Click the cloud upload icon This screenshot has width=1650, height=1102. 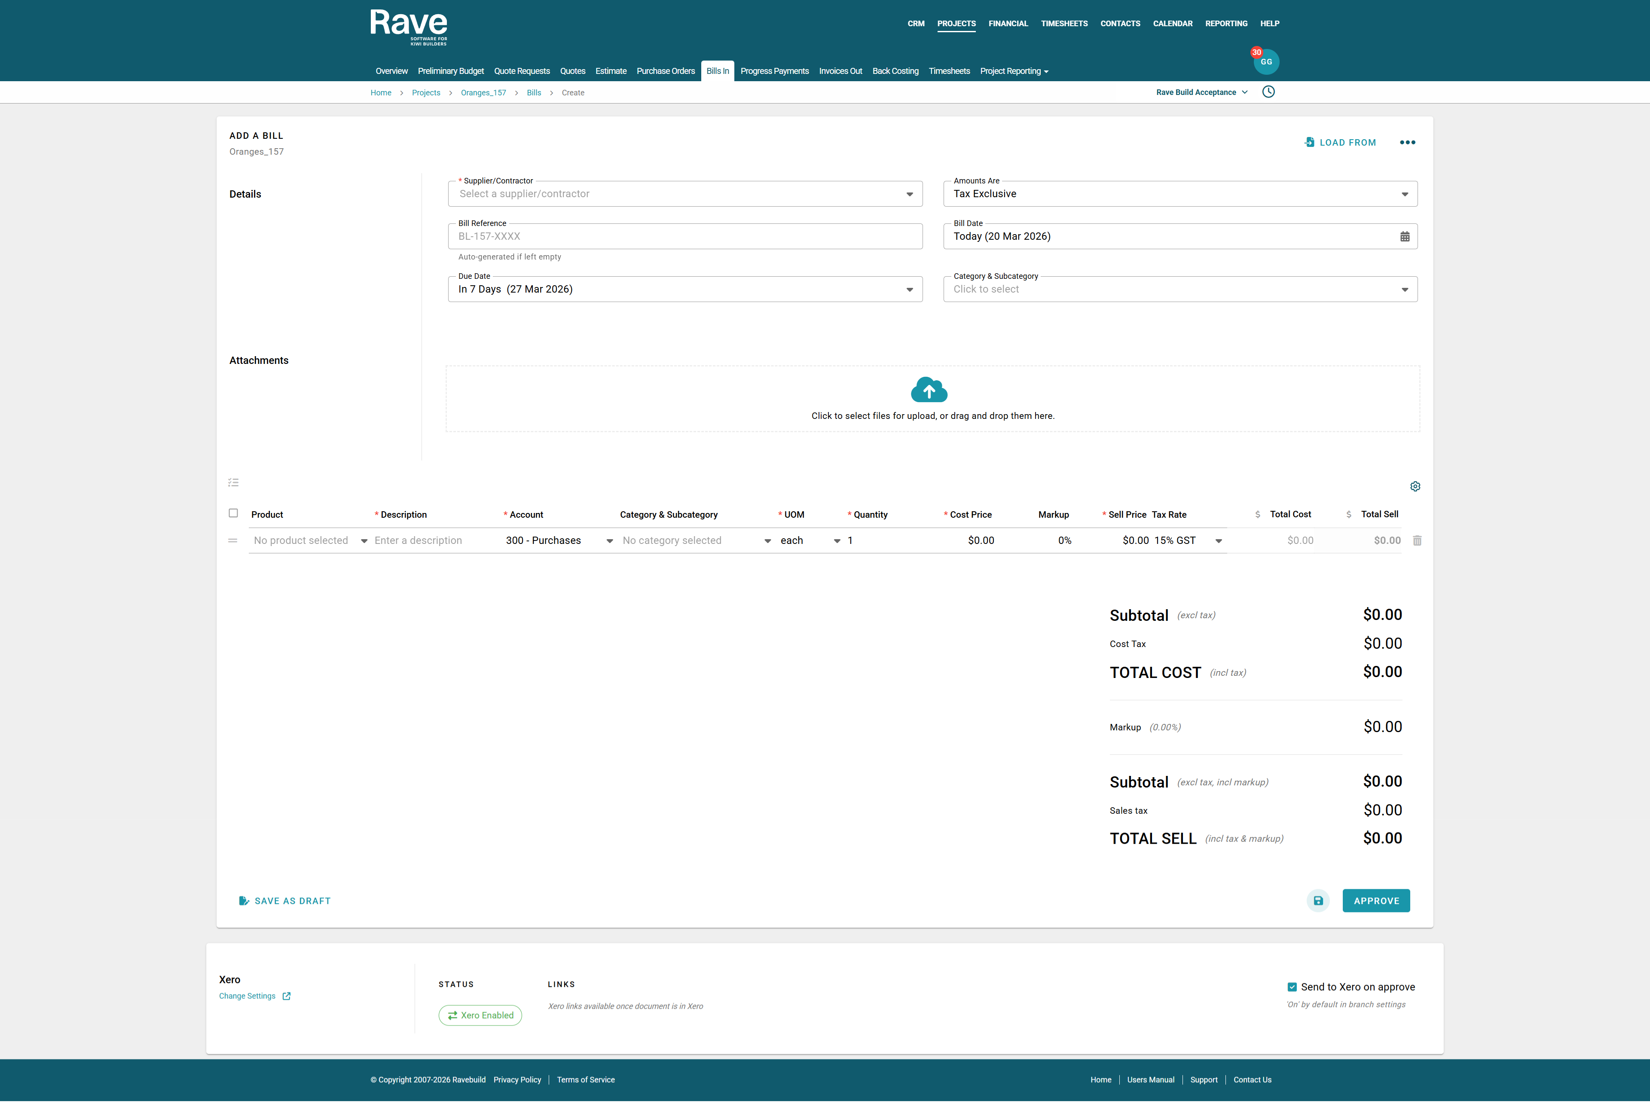point(929,390)
